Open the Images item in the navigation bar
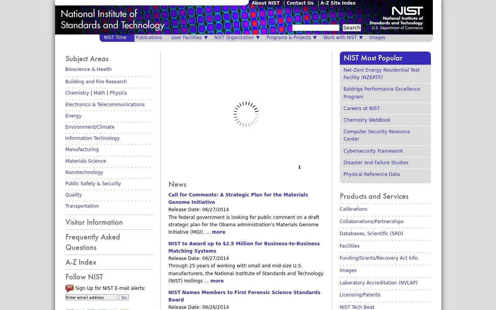This screenshot has height=310, width=496. click(x=377, y=38)
